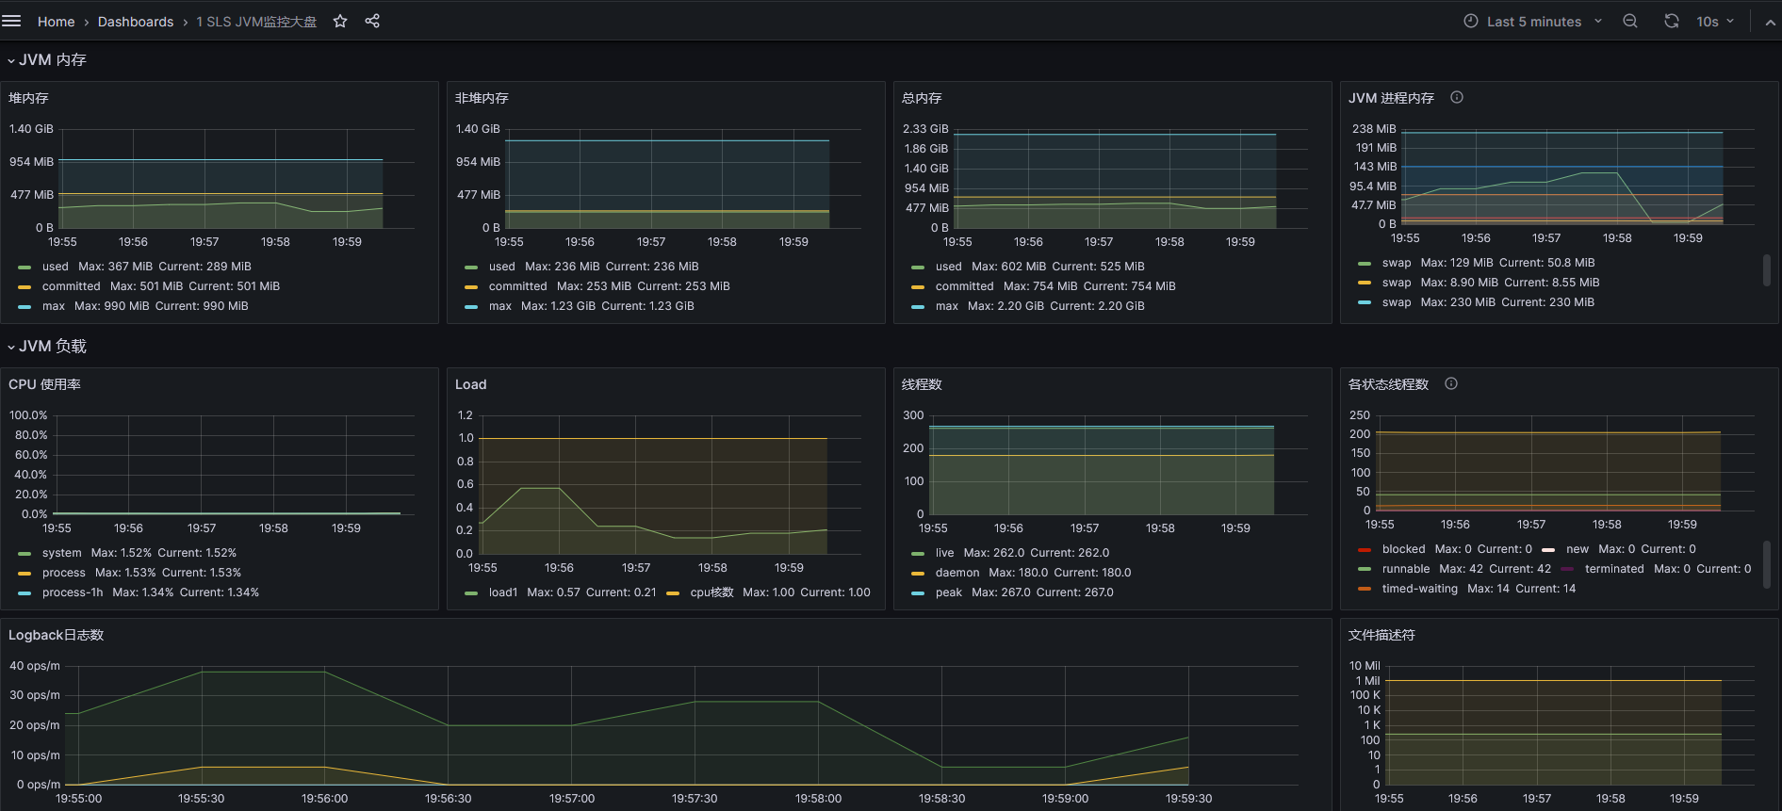The width and height of the screenshot is (1782, 811).
Task: Open the hamburger navigation menu
Action: (11, 21)
